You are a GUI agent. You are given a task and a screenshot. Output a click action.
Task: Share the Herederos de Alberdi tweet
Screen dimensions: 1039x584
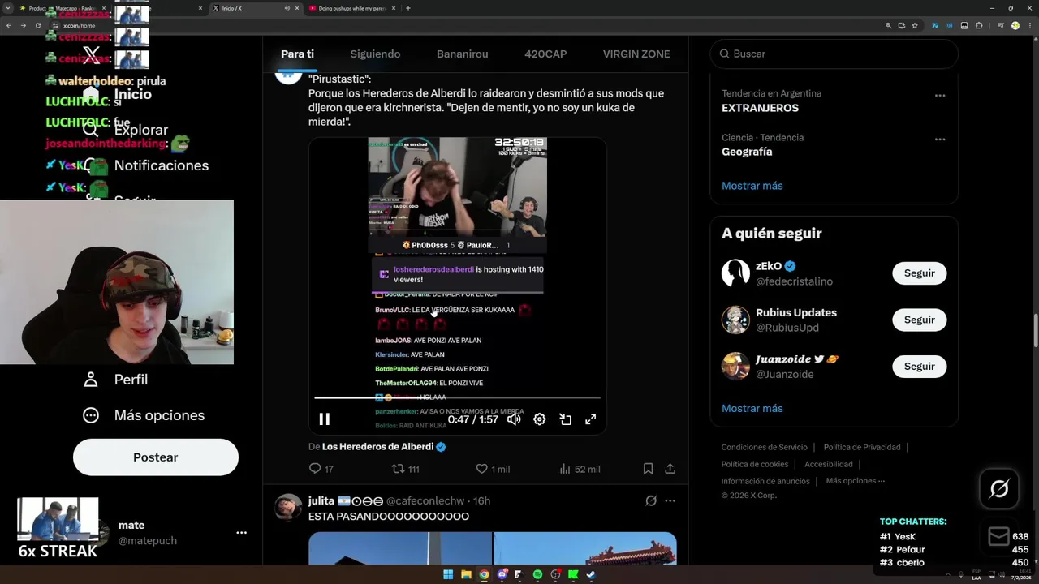click(x=670, y=469)
